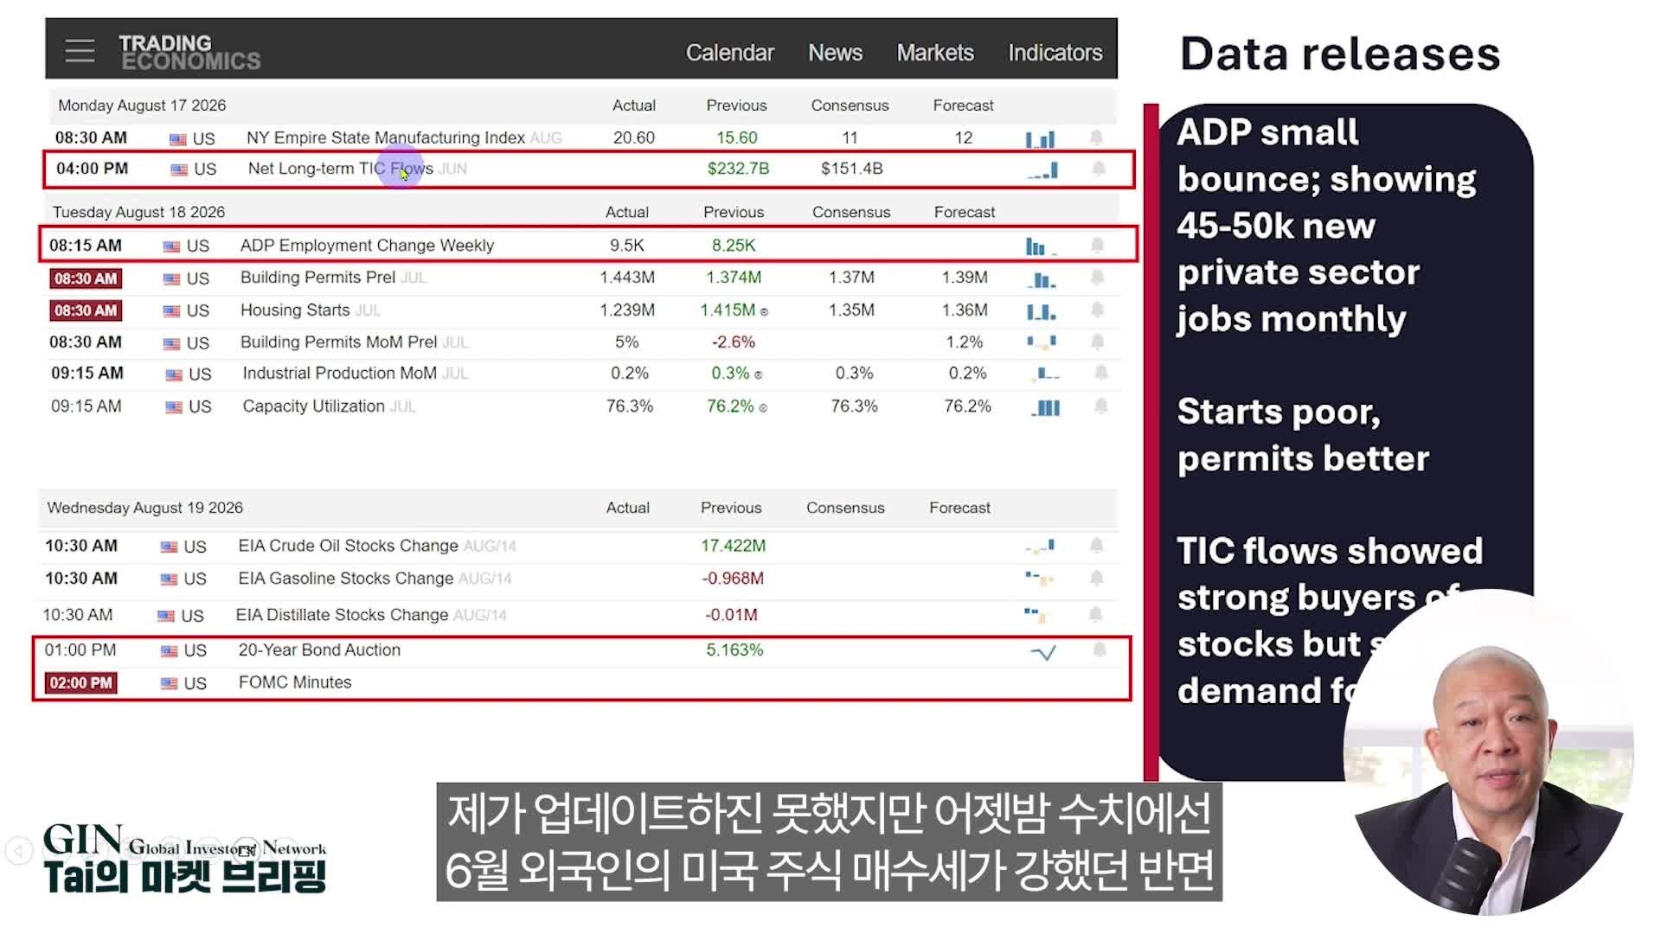The width and height of the screenshot is (1661, 934).
Task: Open the News menu item
Action: pyautogui.click(x=835, y=53)
